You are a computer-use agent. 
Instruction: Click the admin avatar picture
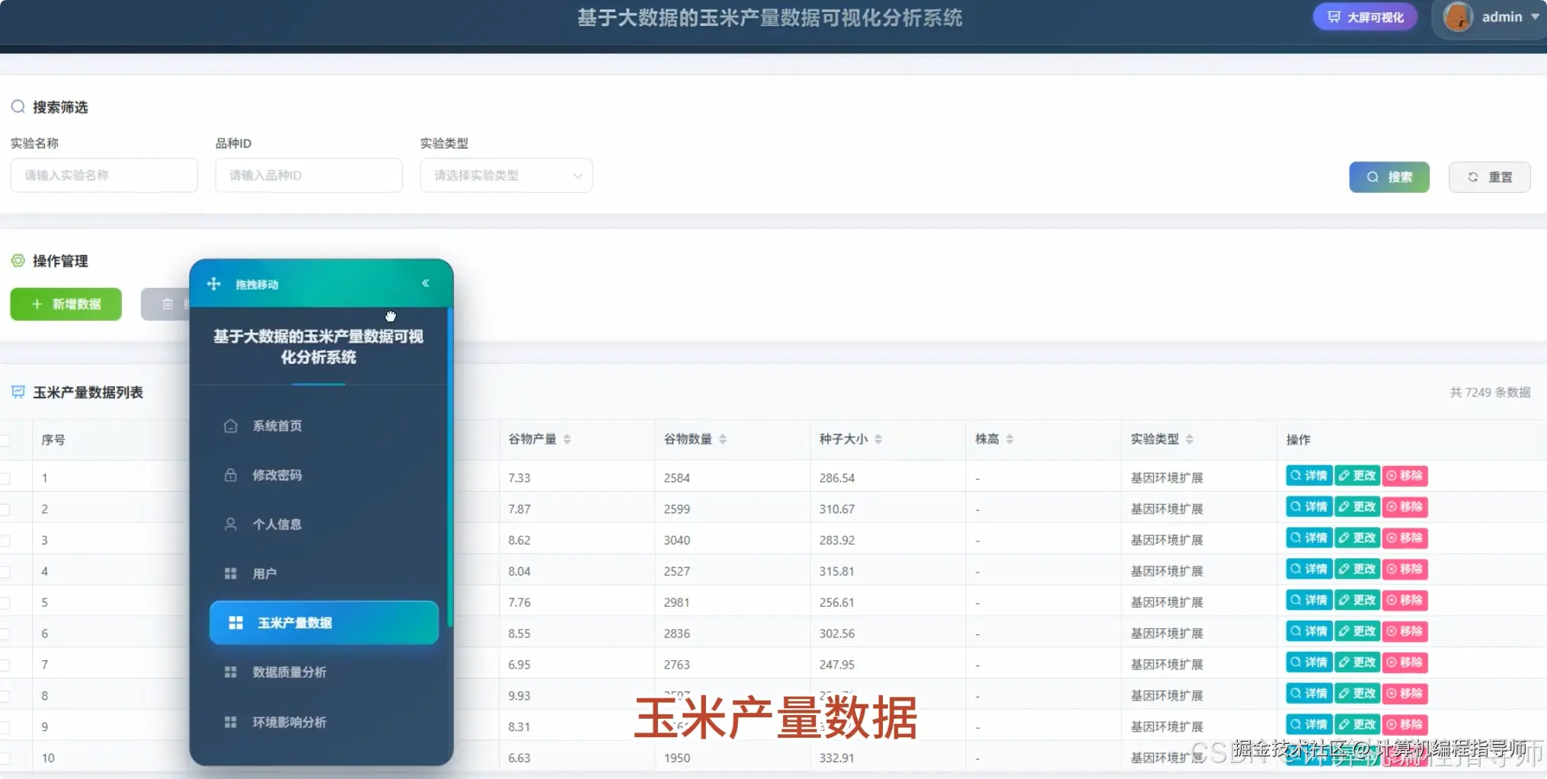pos(1458,17)
